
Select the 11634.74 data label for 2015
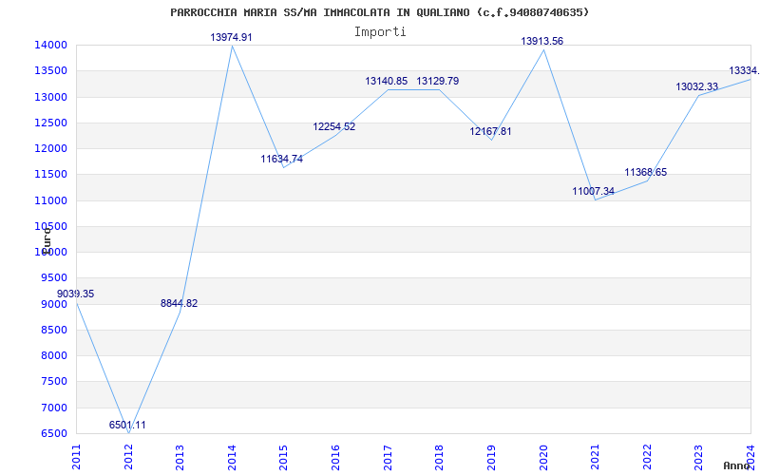[x=281, y=159]
